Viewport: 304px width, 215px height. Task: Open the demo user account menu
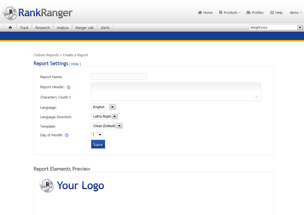tap(295, 13)
